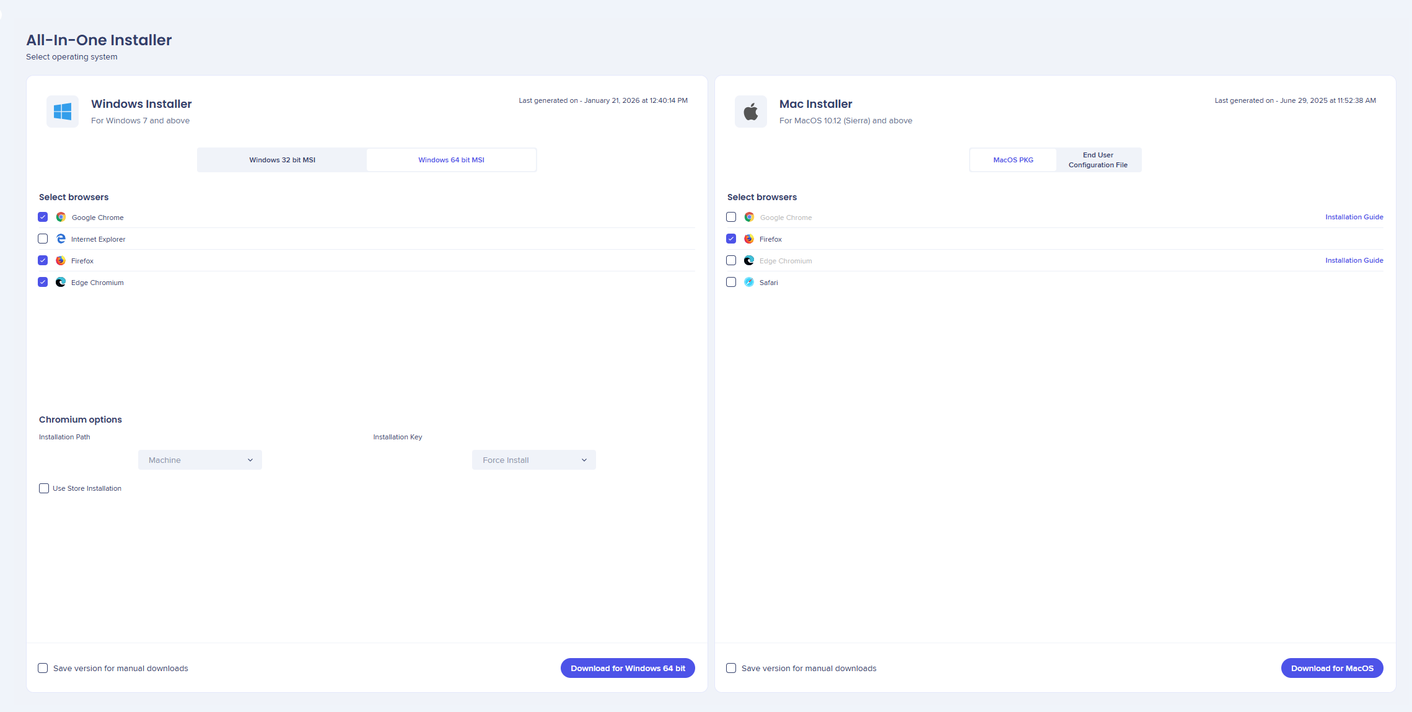Check Save version for manual downloads under Mac
This screenshot has height=712, width=1412.
[x=731, y=668]
